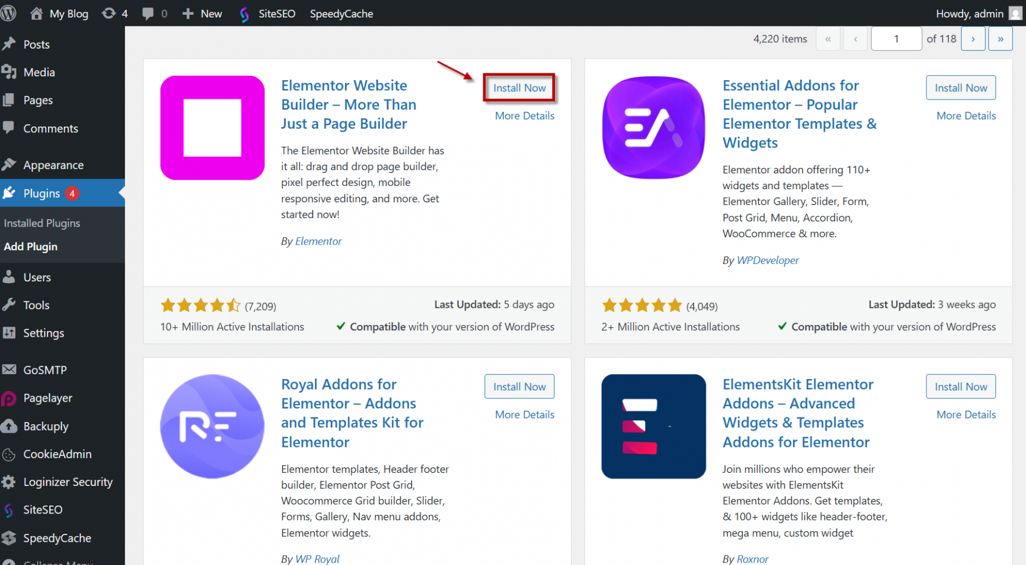Screen dimensions: 1026x565
Task: Click the current page number field
Action: (x=896, y=39)
